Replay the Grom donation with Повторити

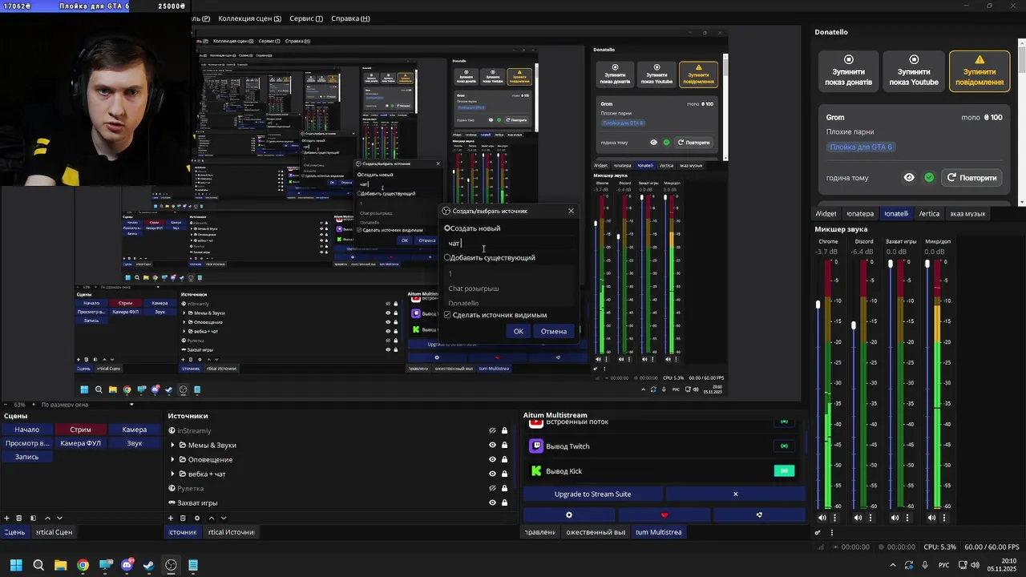coord(971,178)
